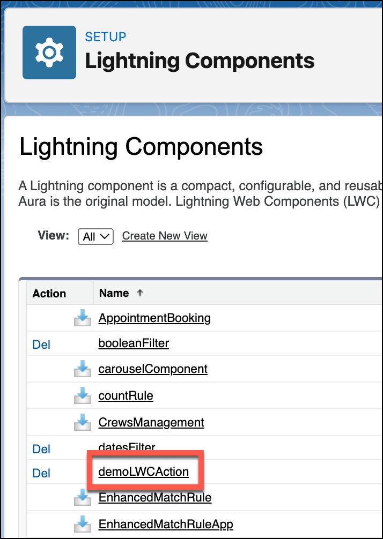
Task: Download the CrewsManagement component
Action: pyautogui.click(x=82, y=422)
